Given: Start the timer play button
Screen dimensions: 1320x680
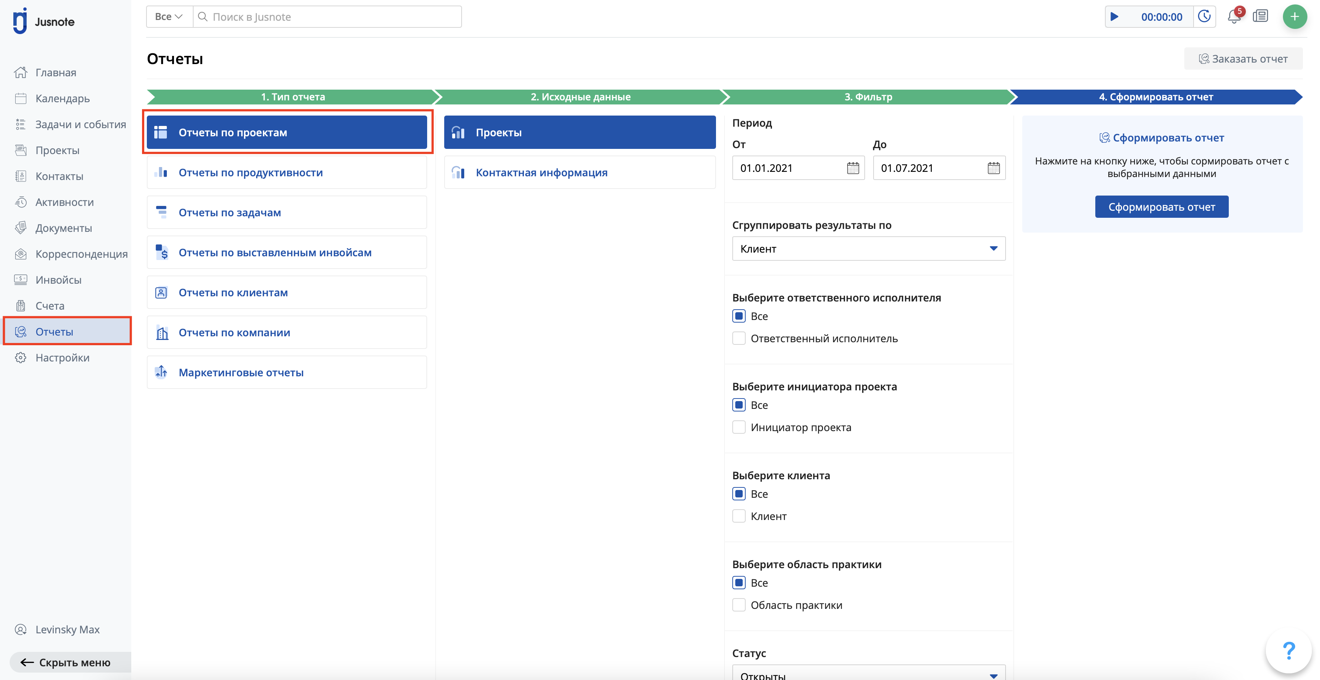Looking at the screenshot, I should point(1114,17).
